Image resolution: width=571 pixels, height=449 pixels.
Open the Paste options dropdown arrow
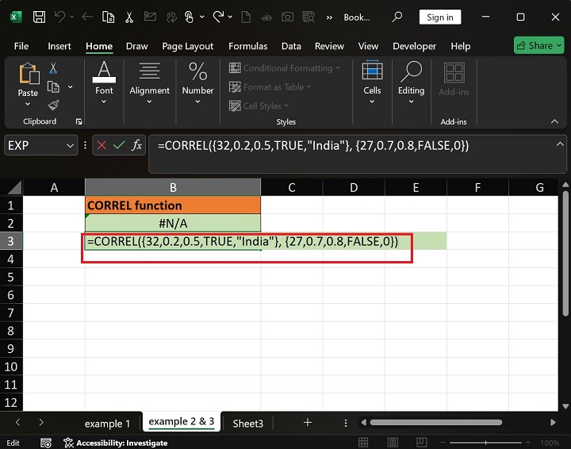pyautogui.click(x=28, y=104)
